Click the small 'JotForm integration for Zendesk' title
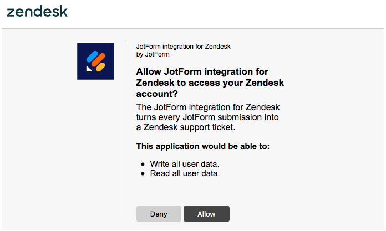This screenshot has width=386, height=231. click(183, 47)
